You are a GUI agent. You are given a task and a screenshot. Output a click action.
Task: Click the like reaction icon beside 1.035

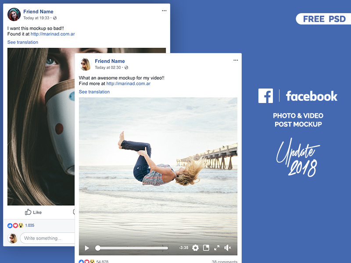(10, 225)
